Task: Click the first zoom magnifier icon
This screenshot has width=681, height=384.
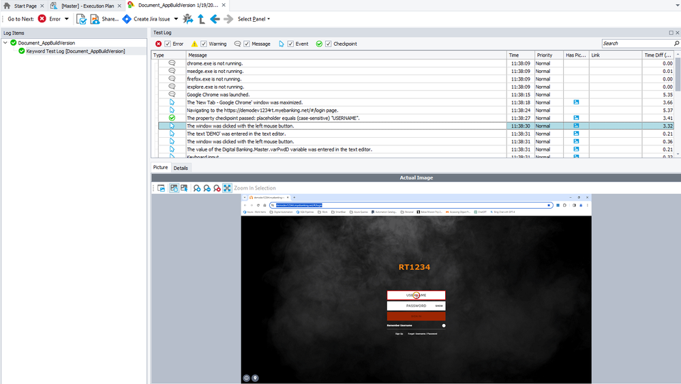Action: [197, 188]
